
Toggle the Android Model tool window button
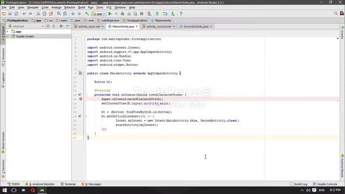pos(342,166)
